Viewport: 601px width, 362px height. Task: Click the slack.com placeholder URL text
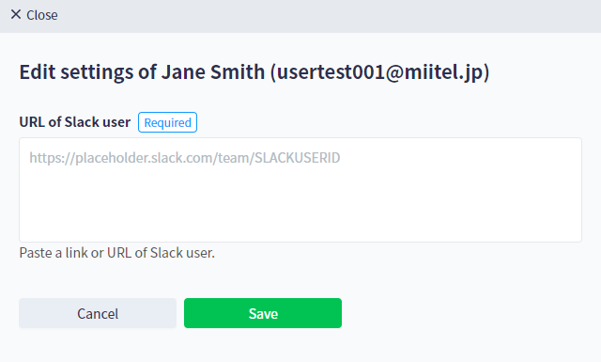click(185, 158)
